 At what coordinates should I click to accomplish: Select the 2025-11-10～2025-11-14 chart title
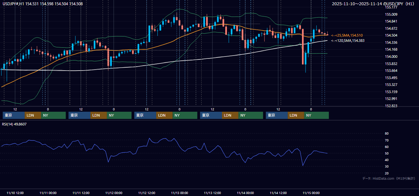pyautogui.click(x=373, y=4)
